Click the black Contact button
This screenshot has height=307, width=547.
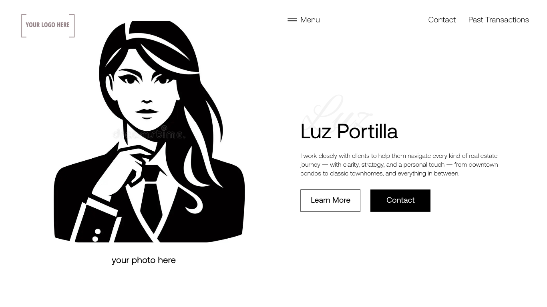point(400,200)
